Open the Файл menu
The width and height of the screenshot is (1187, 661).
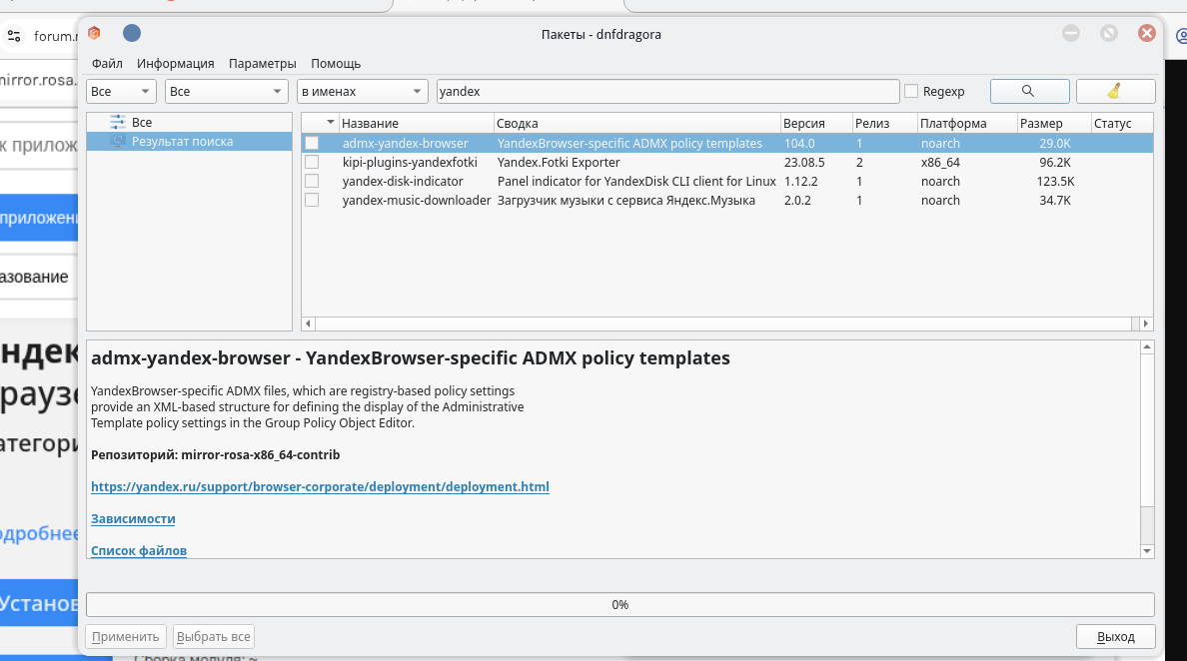pyautogui.click(x=107, y=64)
